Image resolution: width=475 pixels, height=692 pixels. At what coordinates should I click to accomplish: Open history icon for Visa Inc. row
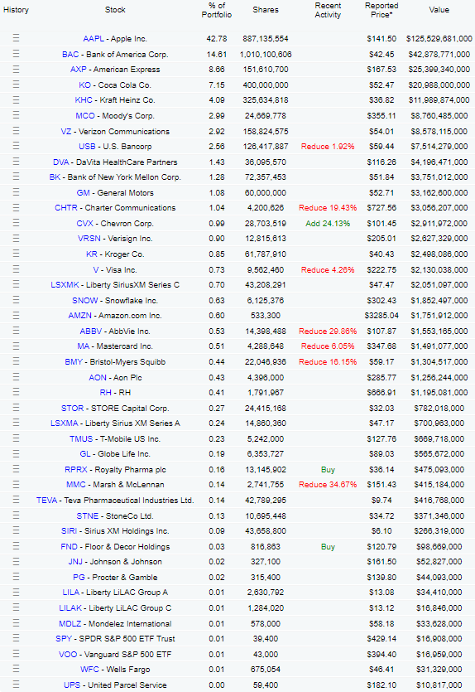[17, 269]
